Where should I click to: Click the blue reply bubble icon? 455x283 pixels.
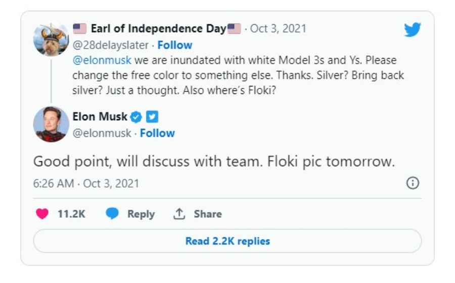tap(112, 214)
